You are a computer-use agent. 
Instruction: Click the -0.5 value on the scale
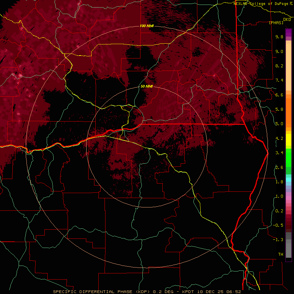[x=278, y=225]
